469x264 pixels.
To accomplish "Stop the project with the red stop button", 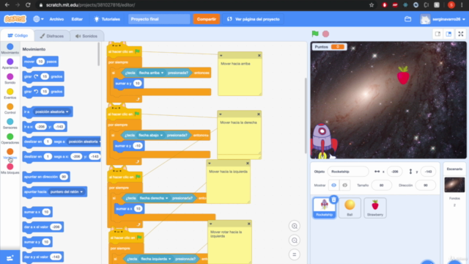I will (325, 34).
